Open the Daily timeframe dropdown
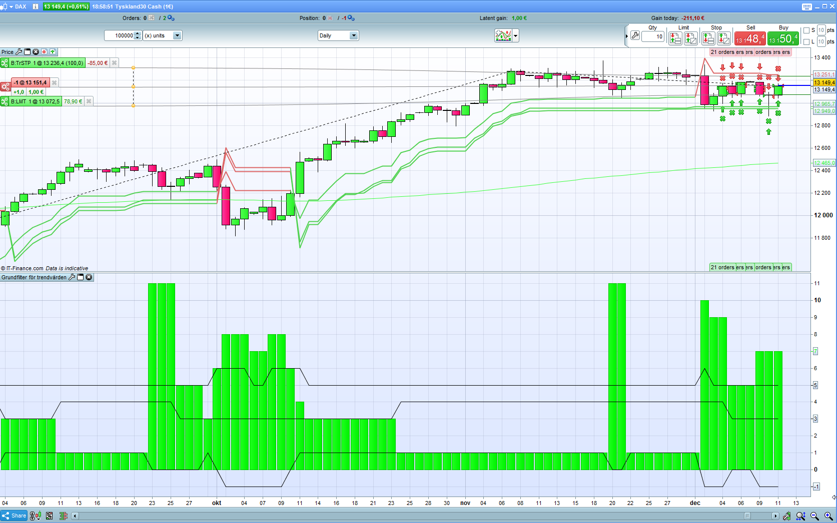The width and height of the screenshot is (837, 523). (x=338, y=35)
